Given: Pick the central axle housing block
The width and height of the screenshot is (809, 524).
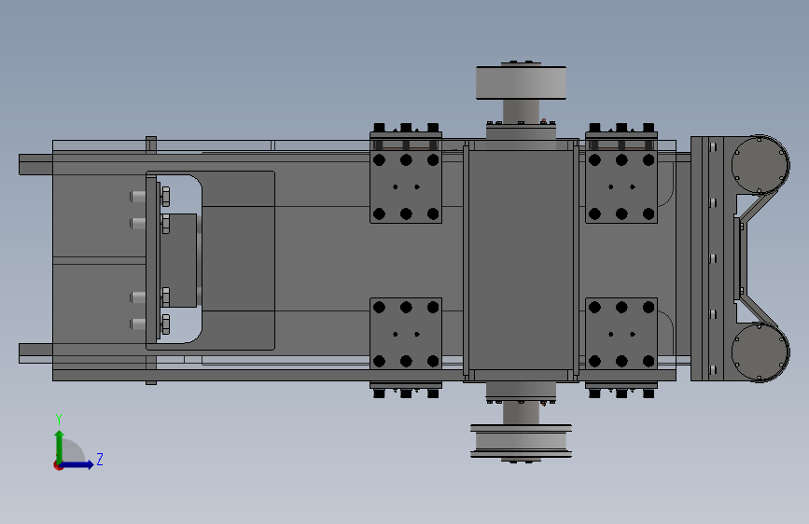Looking at the screenshot, I should point(521,260).
